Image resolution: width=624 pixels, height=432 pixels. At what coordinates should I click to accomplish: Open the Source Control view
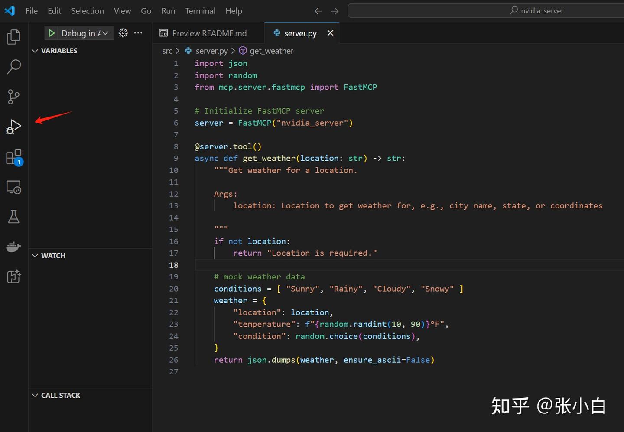(14, 97)
